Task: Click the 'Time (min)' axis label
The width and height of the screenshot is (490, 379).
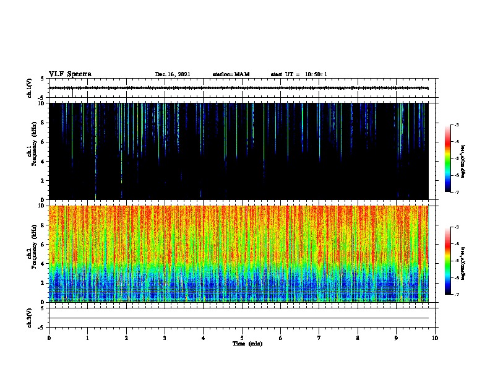Action: [x=247, y=344]
